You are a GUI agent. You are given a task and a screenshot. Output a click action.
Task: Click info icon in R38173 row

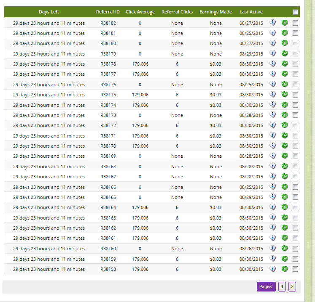coord(272,115)
